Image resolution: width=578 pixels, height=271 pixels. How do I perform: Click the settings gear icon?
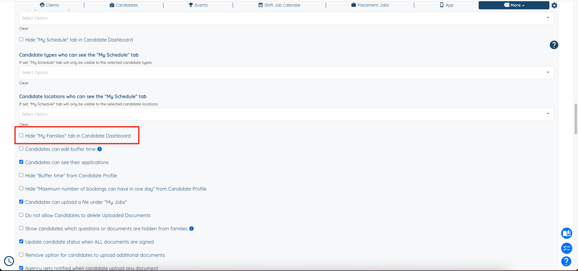coord(554,5)
